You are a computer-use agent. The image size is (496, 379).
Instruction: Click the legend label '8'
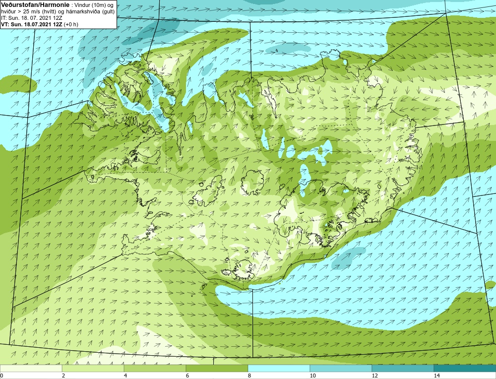click(x=249, y=376)
